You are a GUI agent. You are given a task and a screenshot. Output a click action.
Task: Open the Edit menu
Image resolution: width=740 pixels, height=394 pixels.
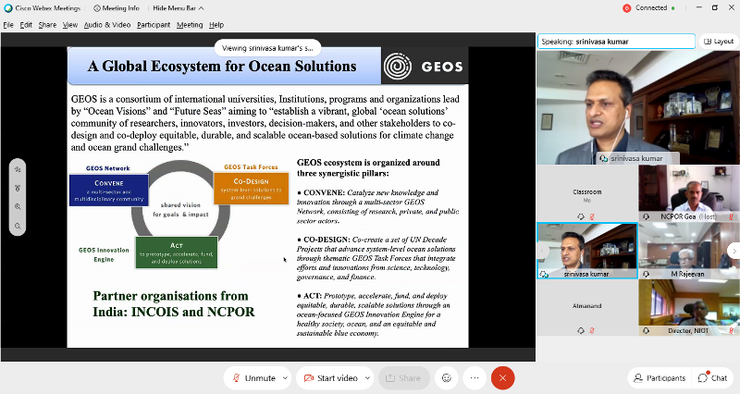pos(26,25)
